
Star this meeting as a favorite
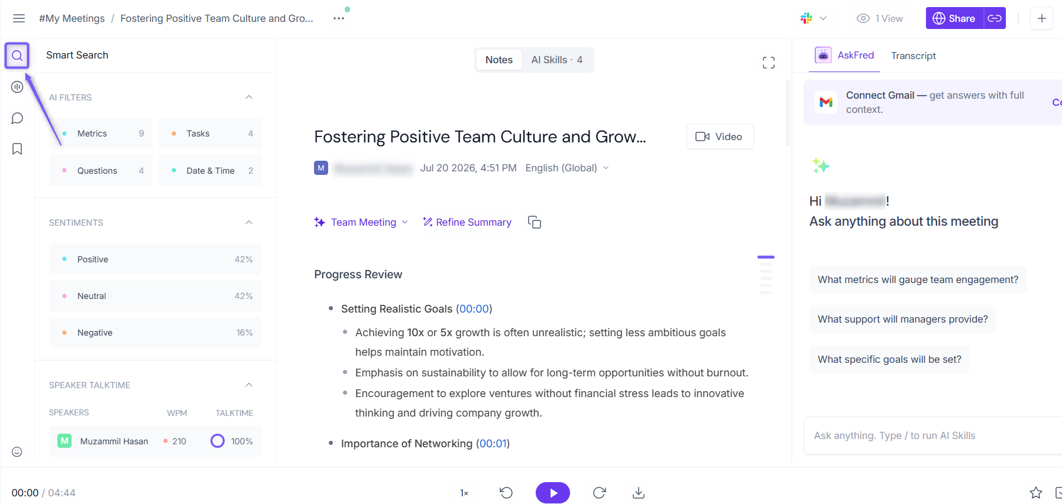(x=1036, y=493)
